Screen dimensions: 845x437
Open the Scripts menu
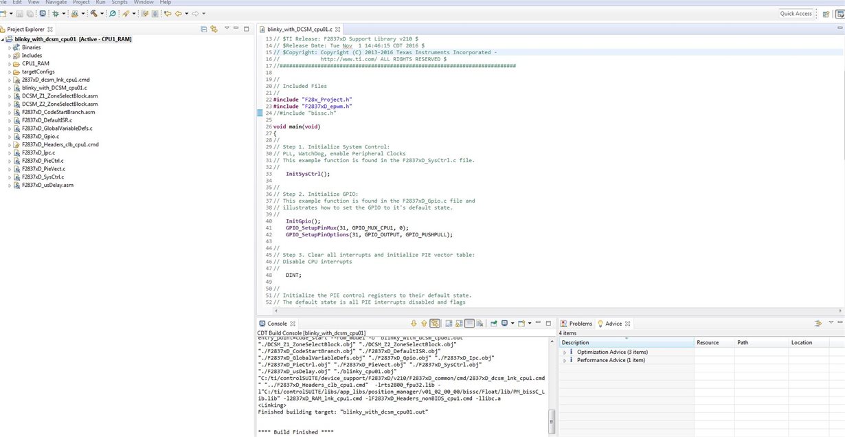(x=120, y=2)
